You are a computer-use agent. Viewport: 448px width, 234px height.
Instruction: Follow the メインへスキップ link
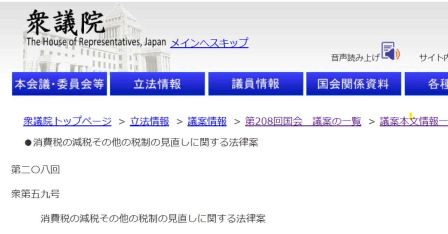(x=209, y=43)
